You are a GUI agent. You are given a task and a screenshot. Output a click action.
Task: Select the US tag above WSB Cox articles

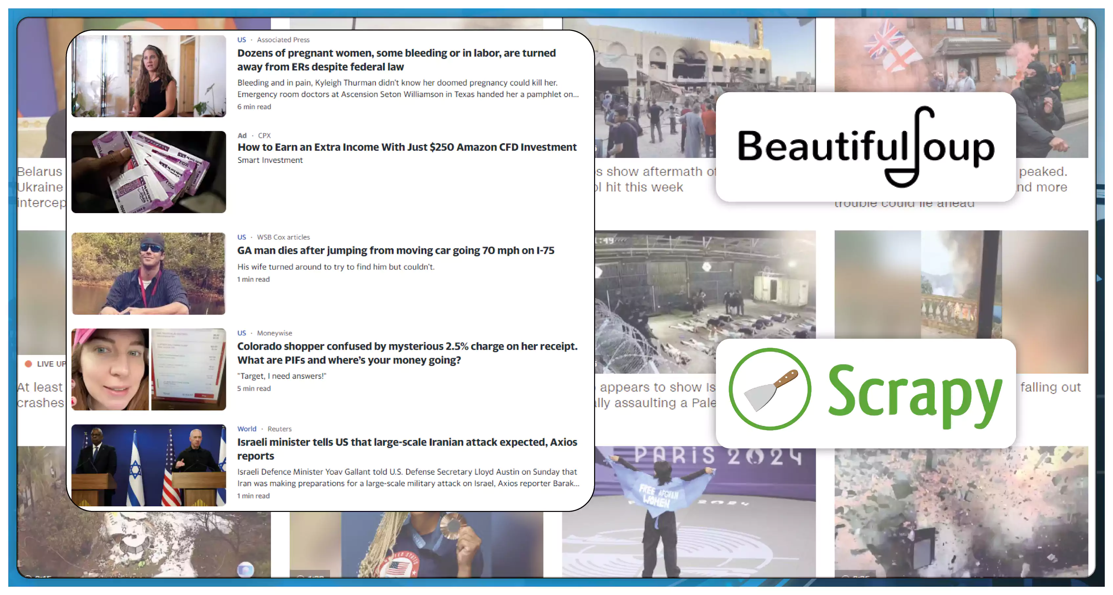click(x=241, y=237)
